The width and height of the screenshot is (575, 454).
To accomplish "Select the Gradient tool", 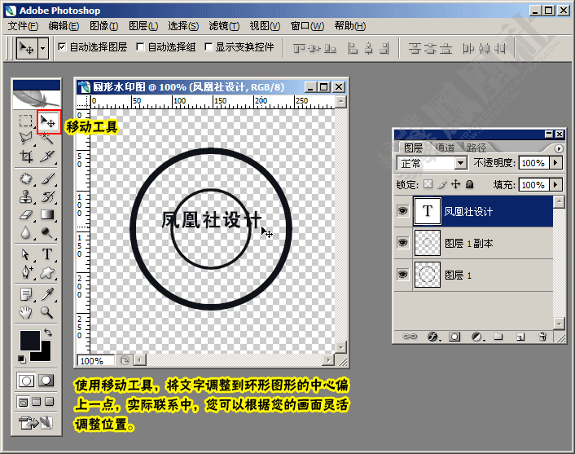I will [47, 214].
